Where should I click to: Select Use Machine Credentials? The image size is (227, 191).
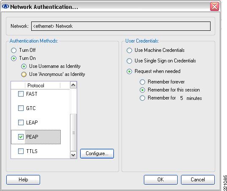129,50
